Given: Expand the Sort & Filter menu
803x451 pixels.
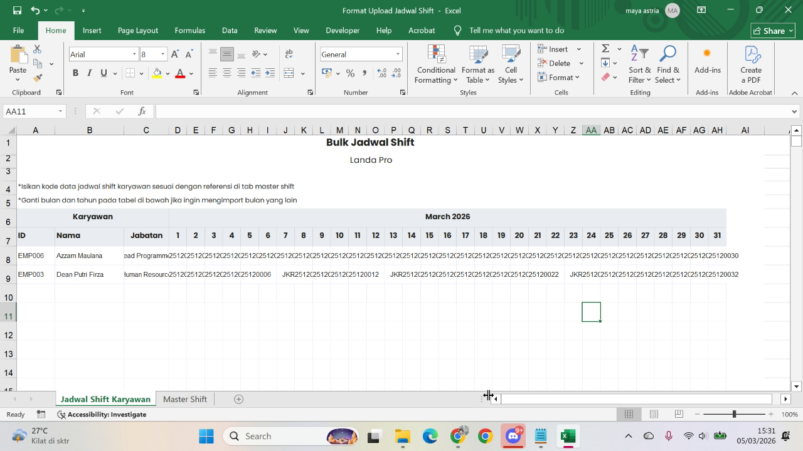Looking at the screenshot, I should click(x=640, y=65).
